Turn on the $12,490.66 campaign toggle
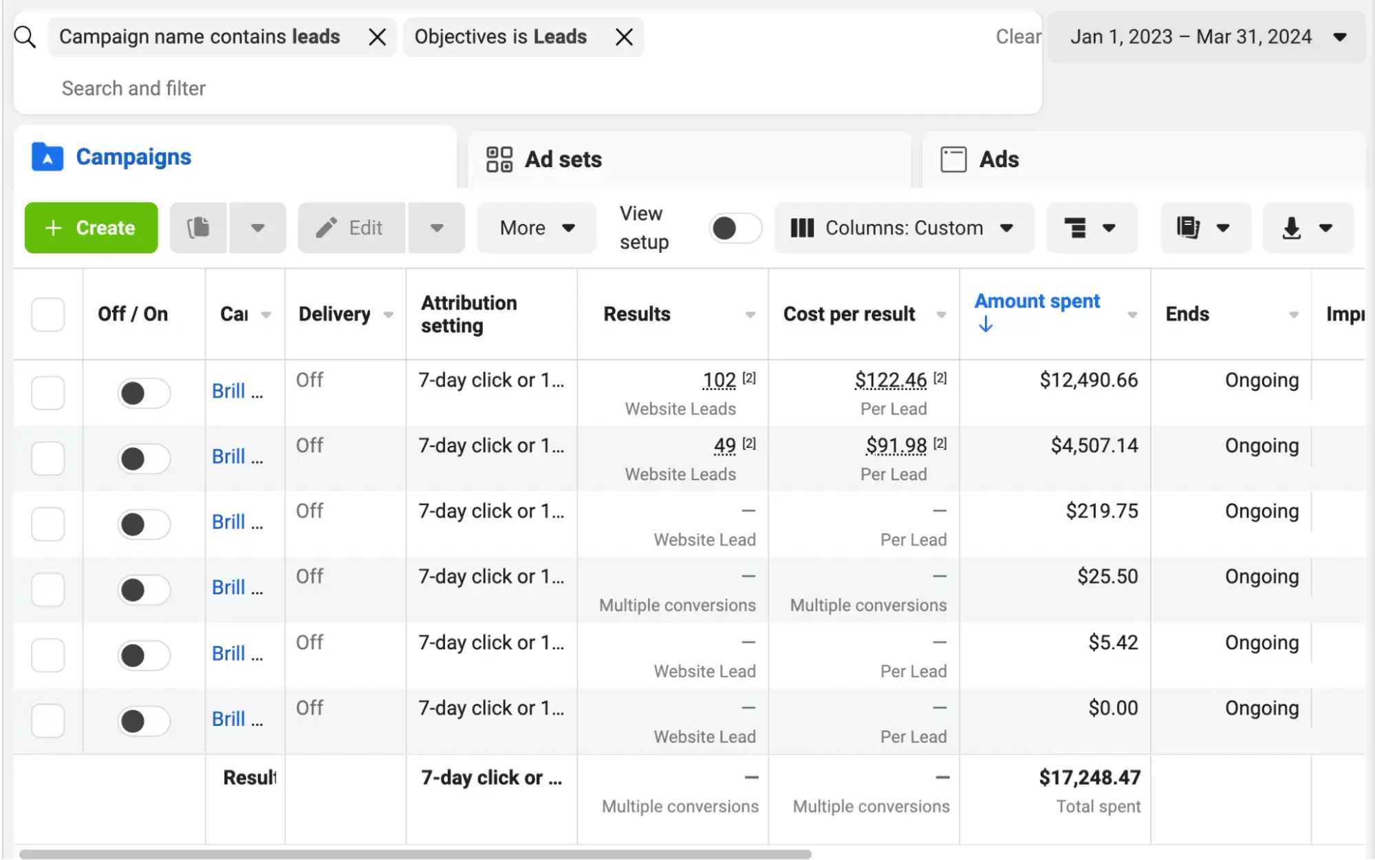 click(143, 393)
